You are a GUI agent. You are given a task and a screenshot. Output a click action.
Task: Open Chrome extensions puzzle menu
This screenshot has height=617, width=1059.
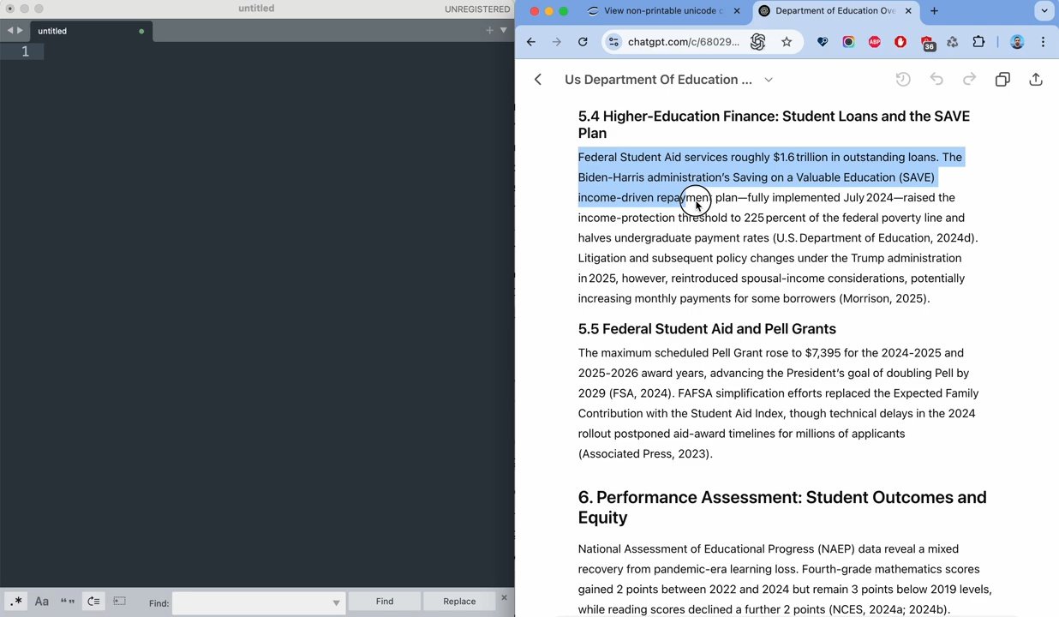pos(978,42)
